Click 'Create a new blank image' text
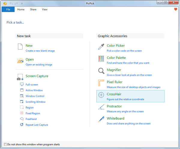The image size is (180, 149). [40, 51]
